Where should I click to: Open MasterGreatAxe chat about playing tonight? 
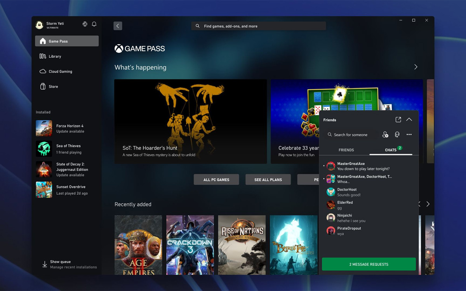369,166
